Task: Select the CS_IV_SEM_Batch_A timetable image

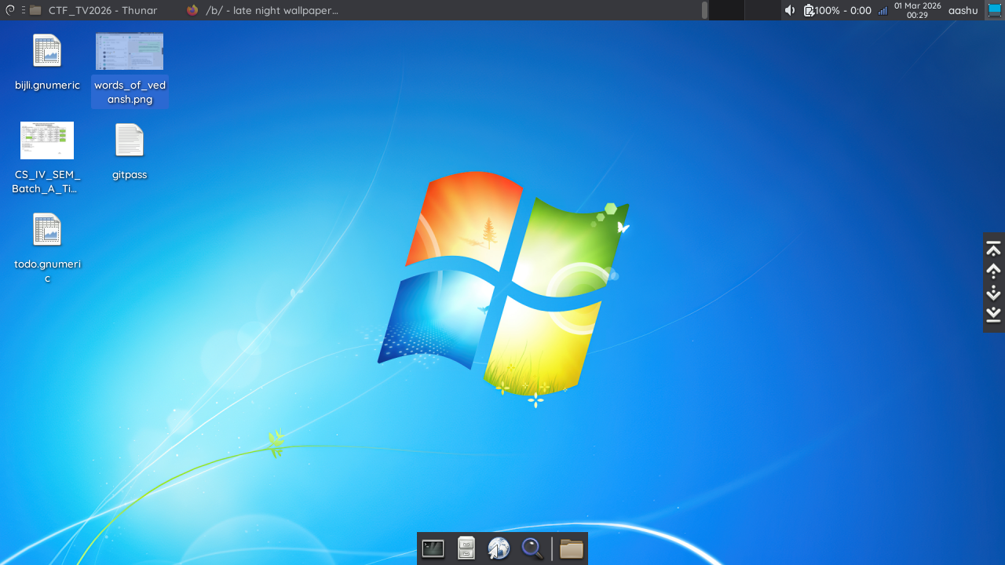Action: click(x=47, y=141)
